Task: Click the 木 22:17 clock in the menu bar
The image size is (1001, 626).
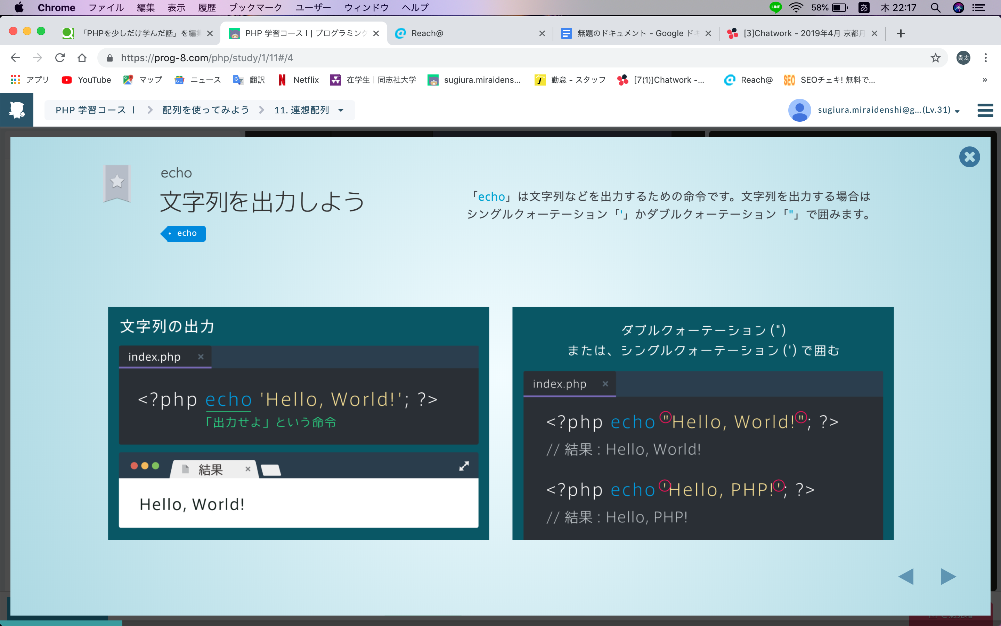Action: (x=898, y=7)
